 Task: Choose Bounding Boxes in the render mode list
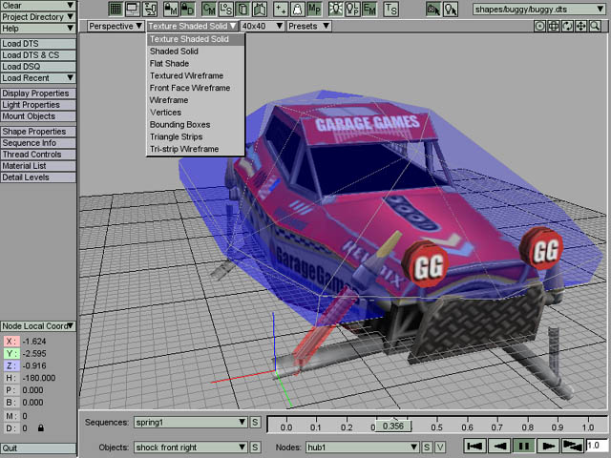point(179,125)
